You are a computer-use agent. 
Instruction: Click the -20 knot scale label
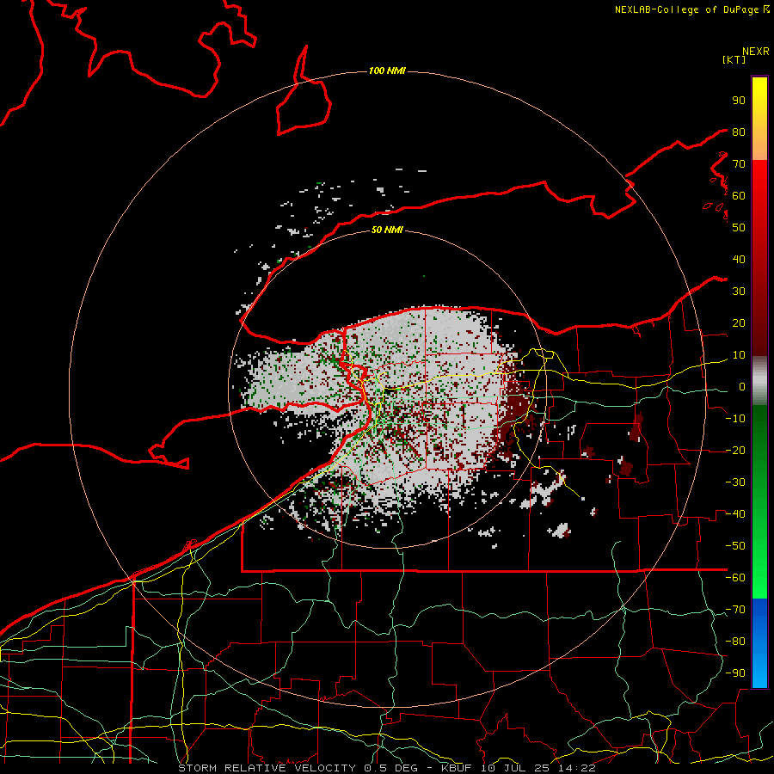pyautogui.click(x=735, y=450)
